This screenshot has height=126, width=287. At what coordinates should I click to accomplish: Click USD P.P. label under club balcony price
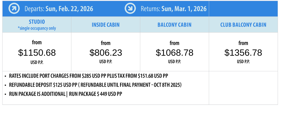(243, 62)
